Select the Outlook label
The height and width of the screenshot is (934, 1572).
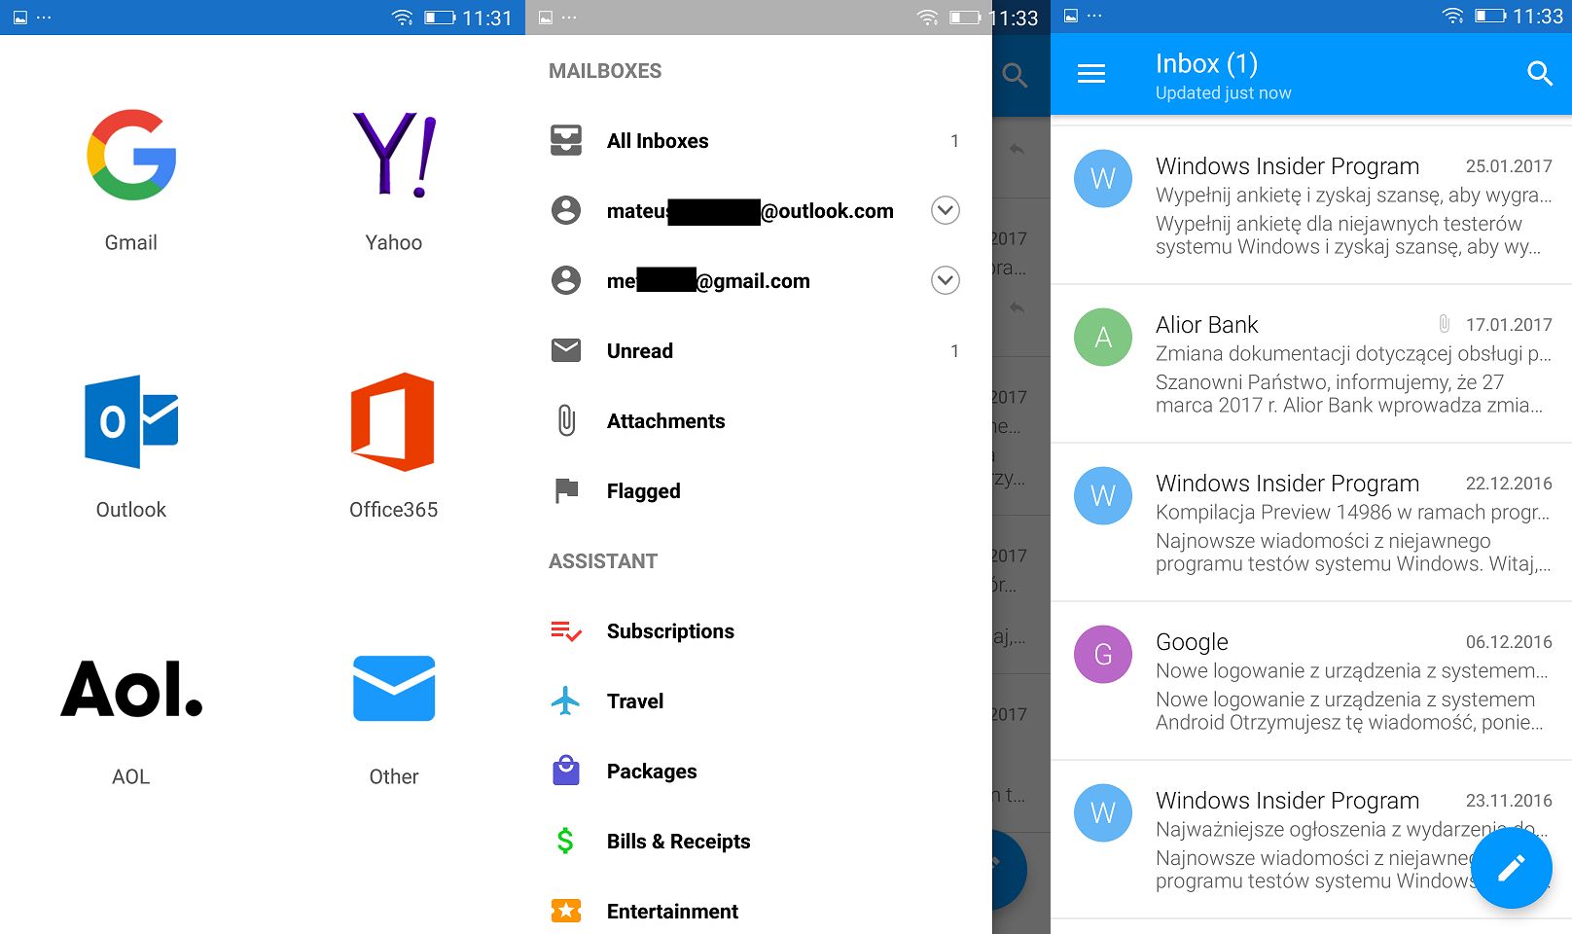131,510
